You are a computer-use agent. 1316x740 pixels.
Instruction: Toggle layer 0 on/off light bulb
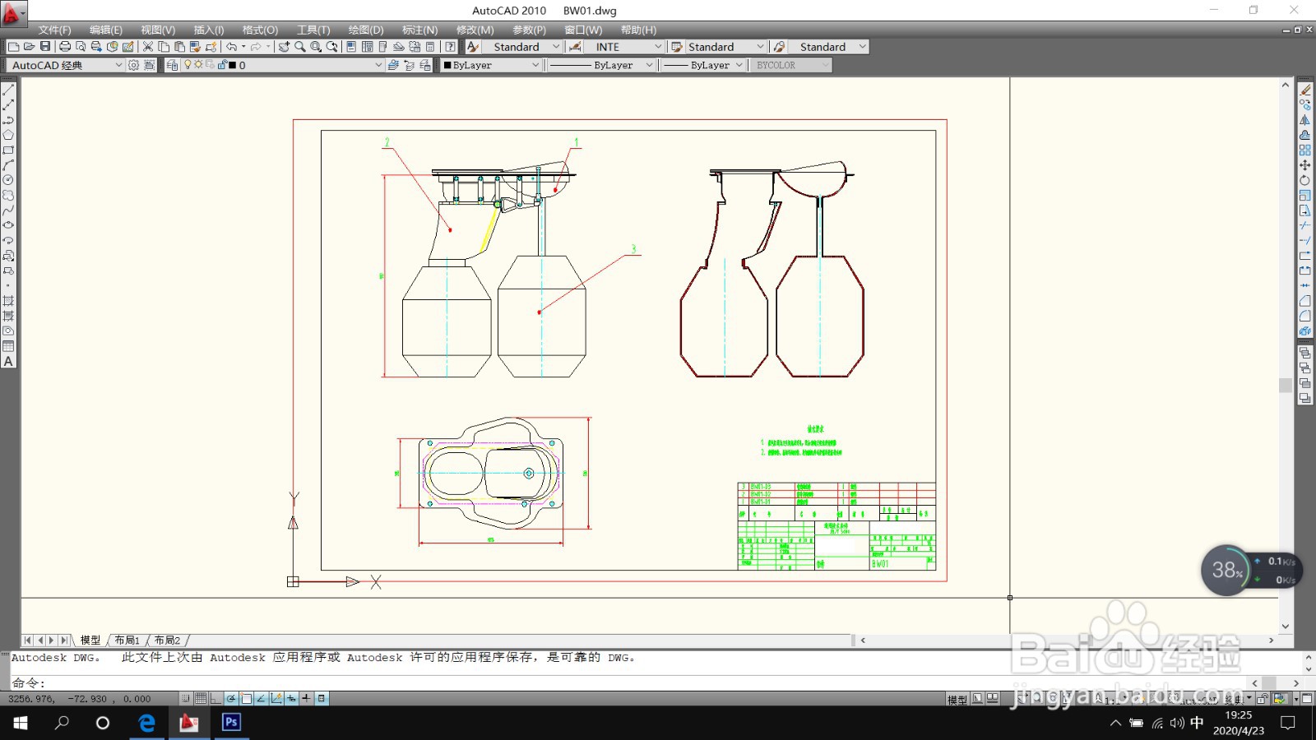tap(188, 65)
